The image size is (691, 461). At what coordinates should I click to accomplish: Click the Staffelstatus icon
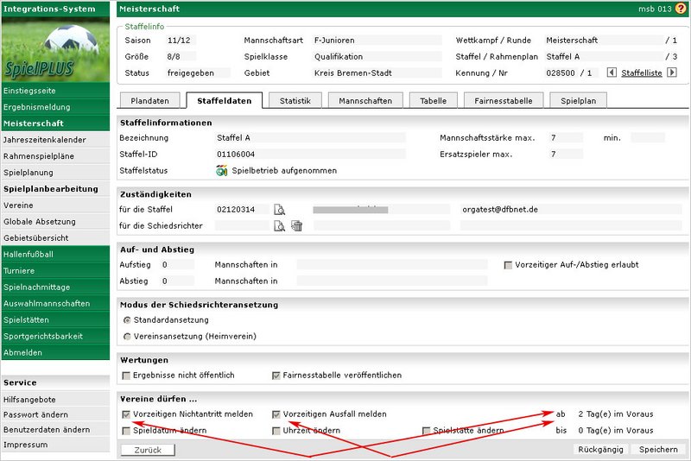[222, 171]
